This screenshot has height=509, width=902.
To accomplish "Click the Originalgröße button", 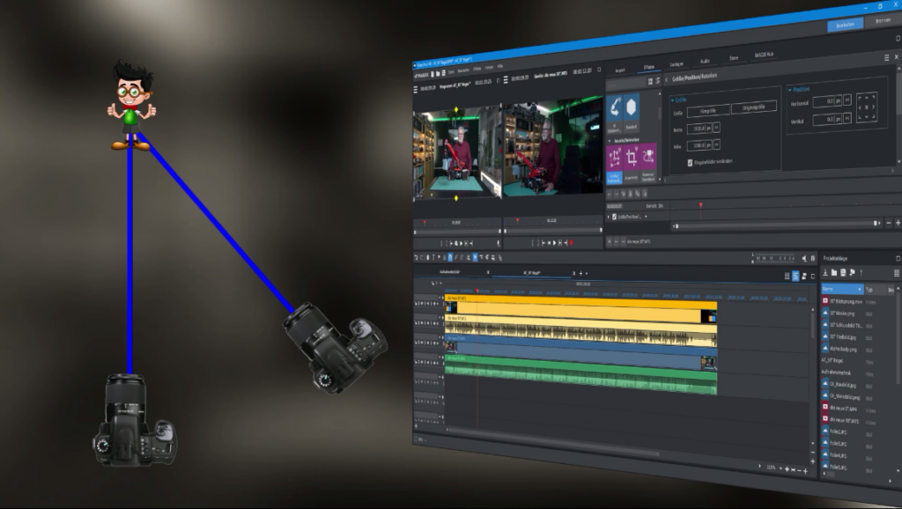I will coord(754,107).
